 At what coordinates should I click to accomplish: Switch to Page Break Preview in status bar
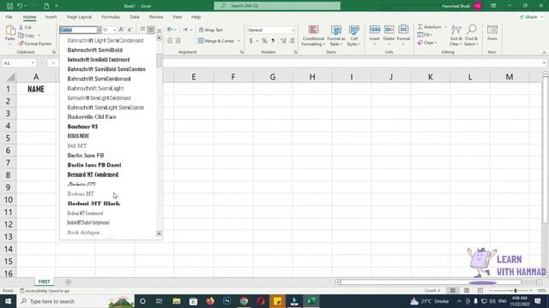480,291
